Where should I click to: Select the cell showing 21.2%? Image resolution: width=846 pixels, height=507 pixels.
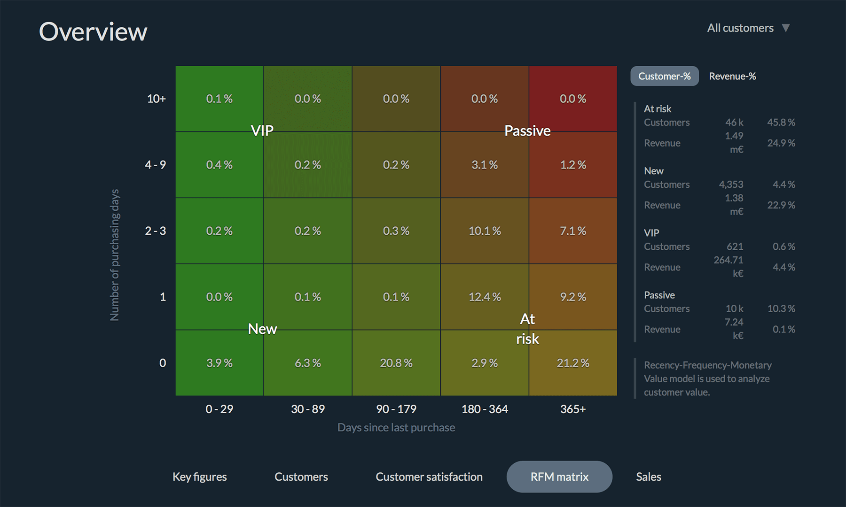[x=573, y=362]
